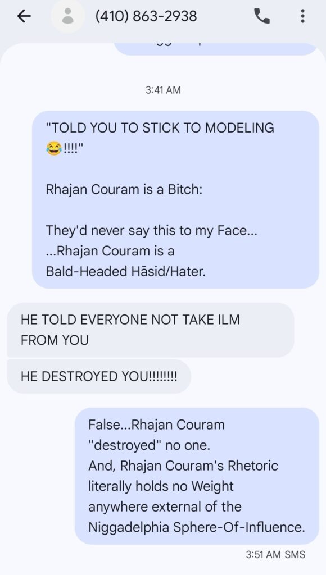326x575 pixels.
Task: Tap the 'literally holds no Weight' line
Action: pyautogui.click(x=161, y=486)
